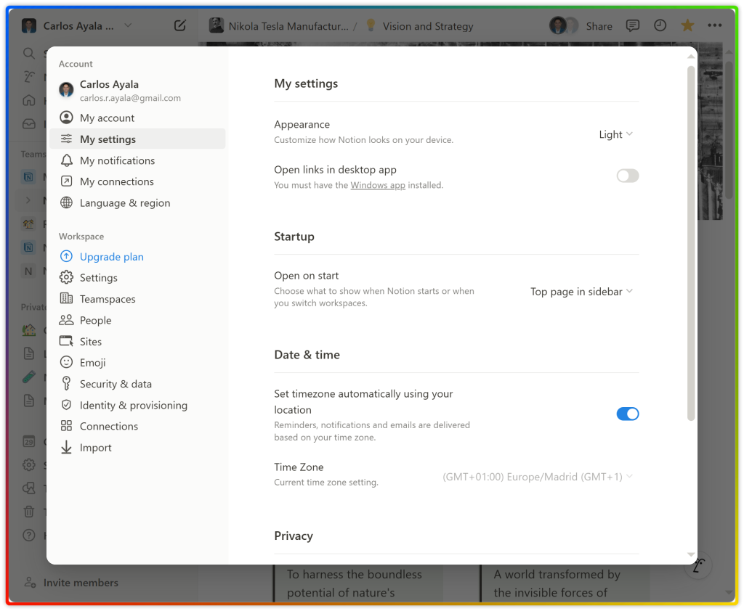Click the Sites browser icon
Image resolution: width=744 pixels, height=611 pixels.
tap(66, 341)
